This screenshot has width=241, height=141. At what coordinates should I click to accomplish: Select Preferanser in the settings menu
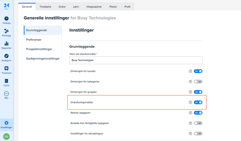click(34, 40)
